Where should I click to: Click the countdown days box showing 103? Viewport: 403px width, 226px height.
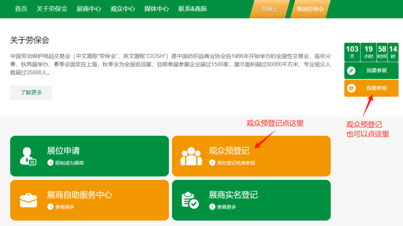click(352, 52)
